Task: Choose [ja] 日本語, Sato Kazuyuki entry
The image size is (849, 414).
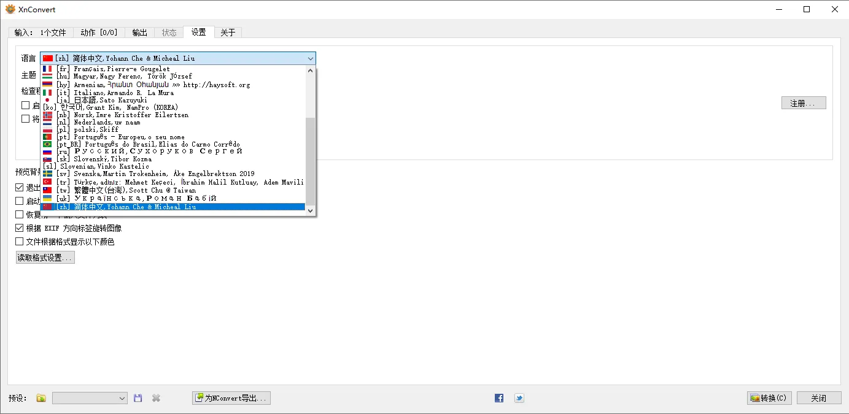Action: (173, 100)
